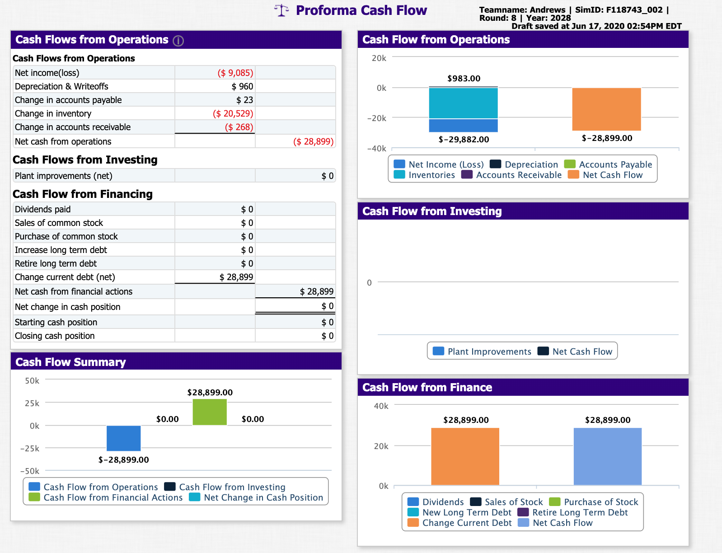Click the Dividends paid row label
Screen dimensions: 722x553
43,209
